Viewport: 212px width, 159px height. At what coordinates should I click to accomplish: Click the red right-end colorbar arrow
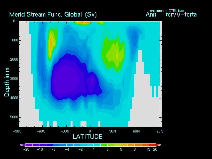click(158, 145)
